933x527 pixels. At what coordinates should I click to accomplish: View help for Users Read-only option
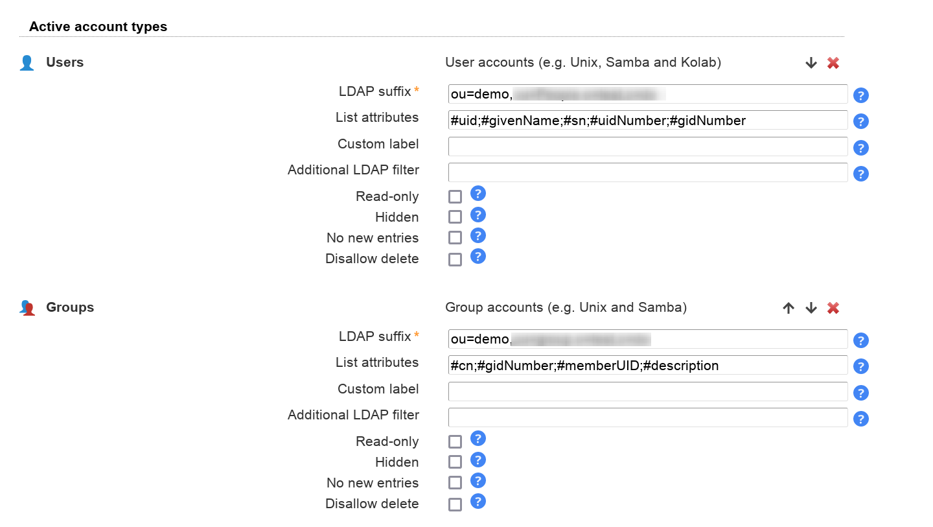point(478,193)
